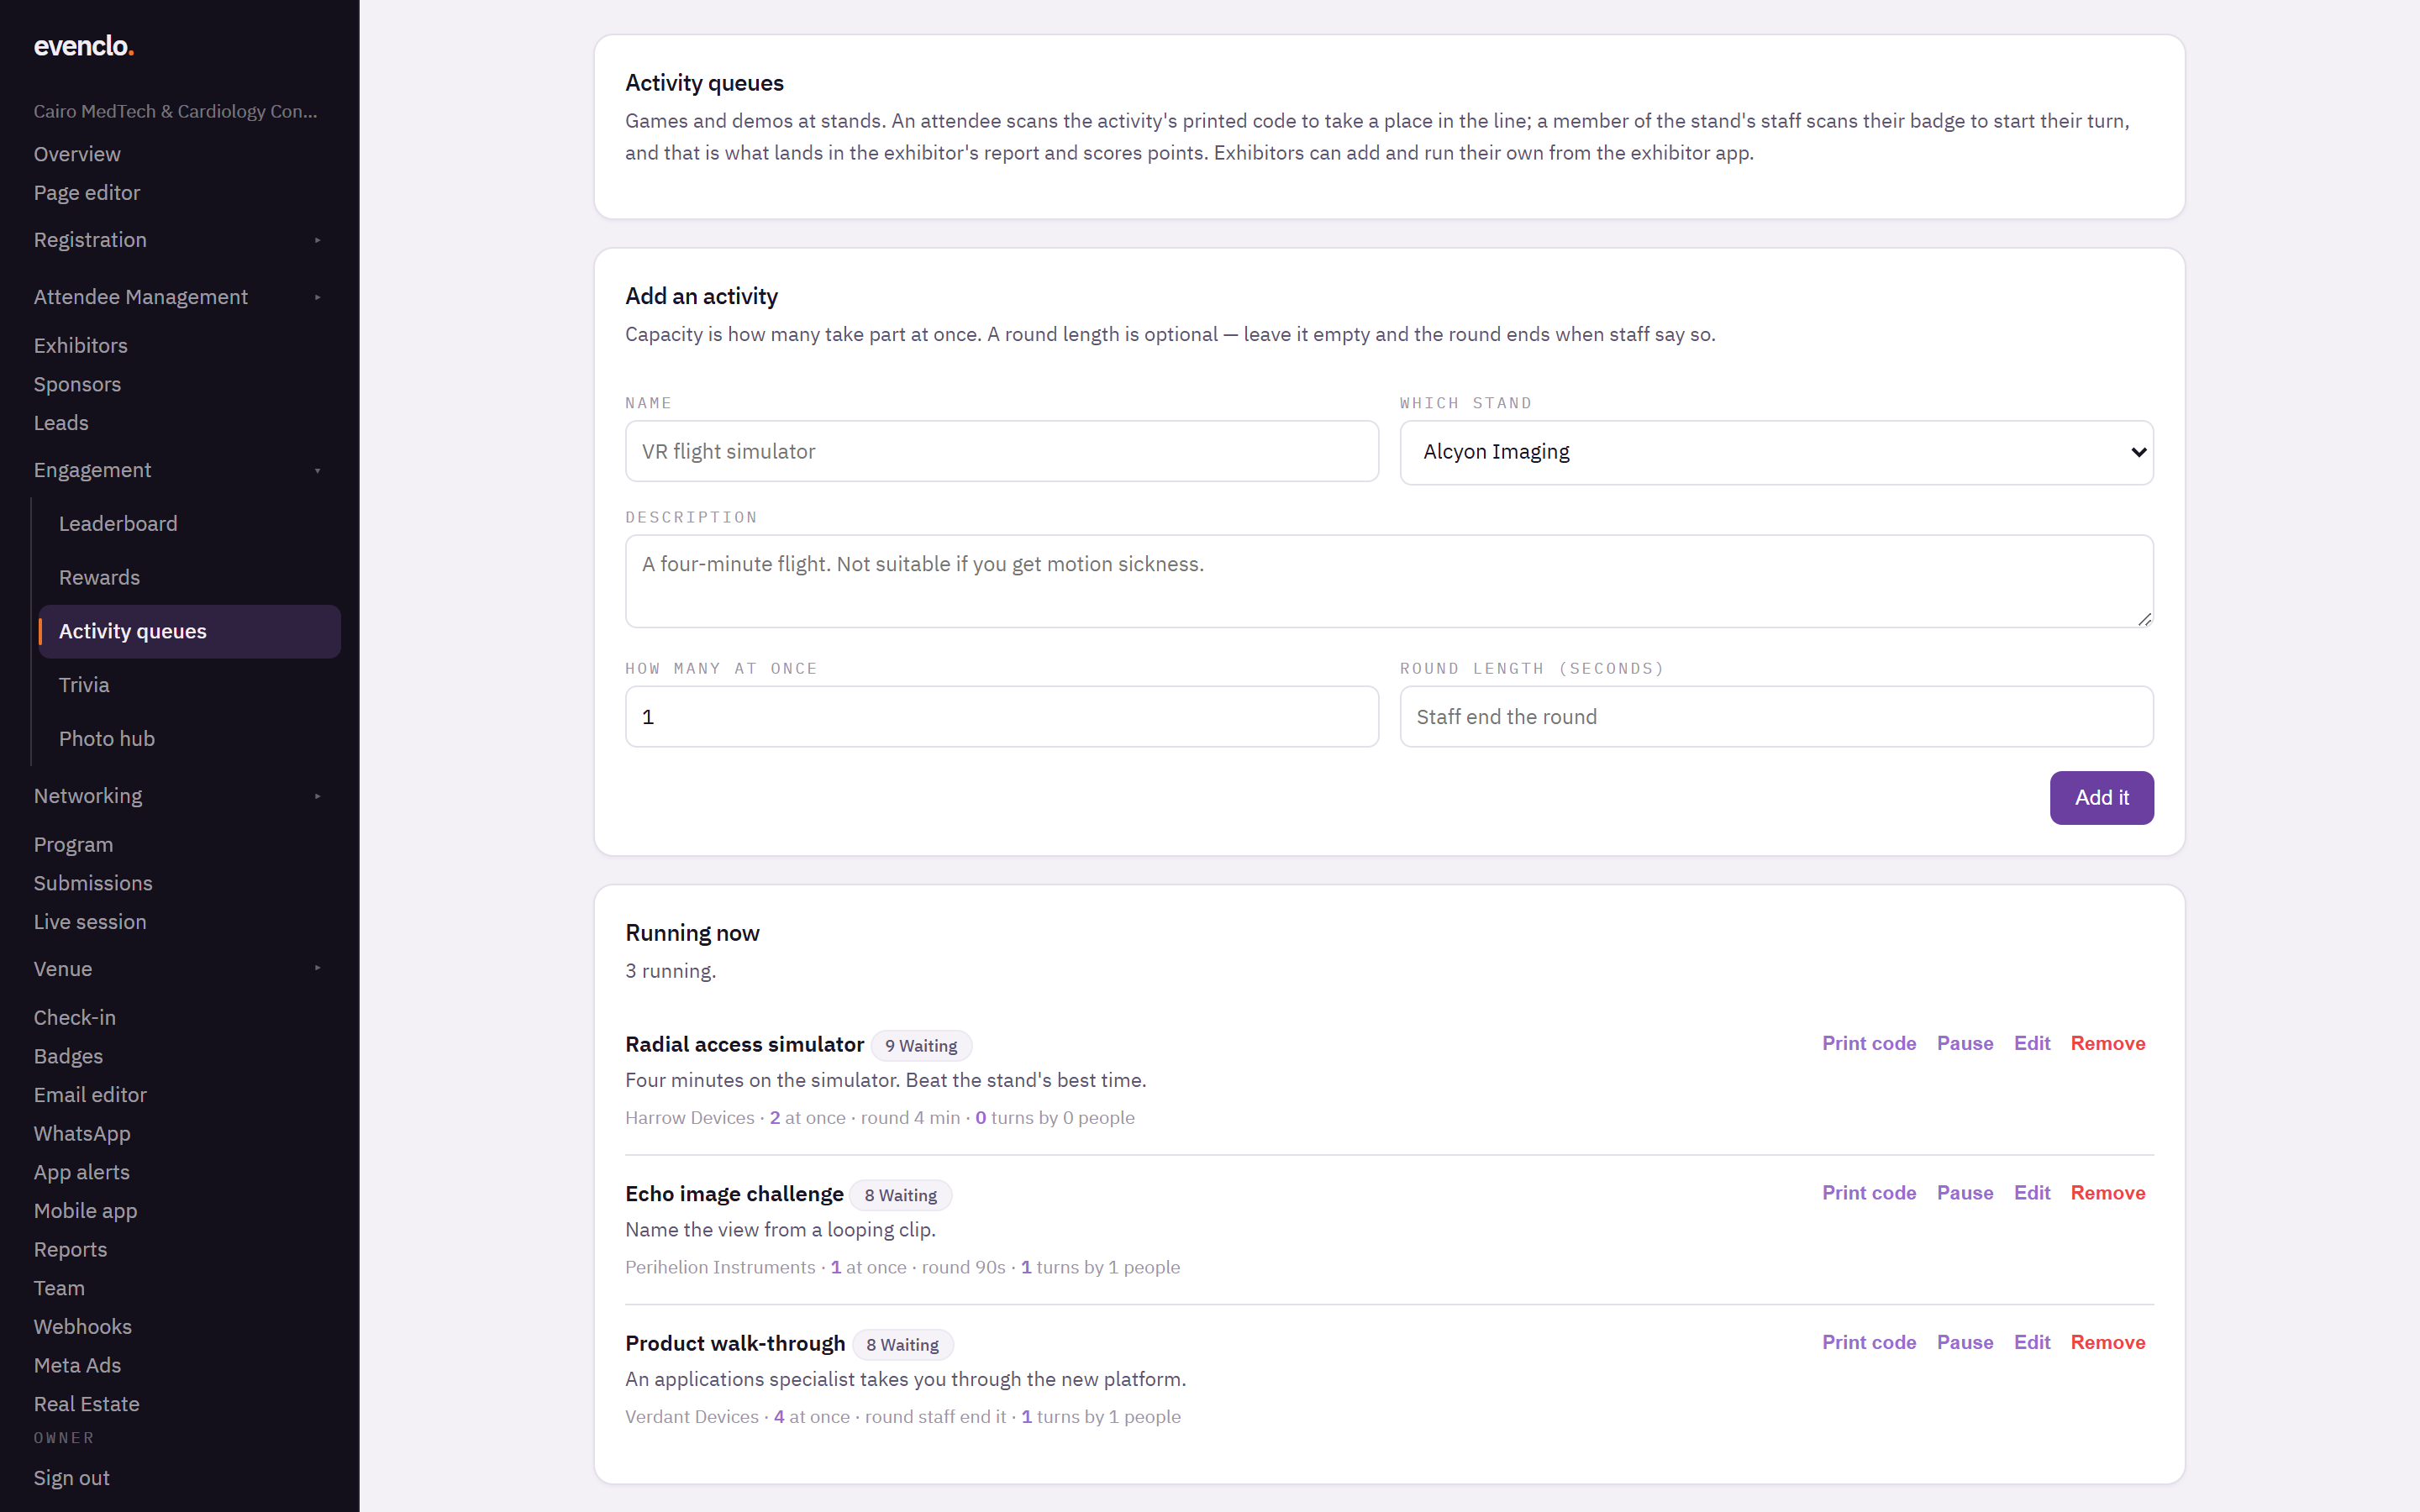
Task: Remove the Radial access simulator activity
Action: point(2108,1043)
